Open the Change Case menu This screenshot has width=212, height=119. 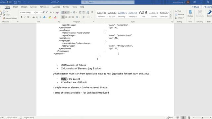(52, 13)
